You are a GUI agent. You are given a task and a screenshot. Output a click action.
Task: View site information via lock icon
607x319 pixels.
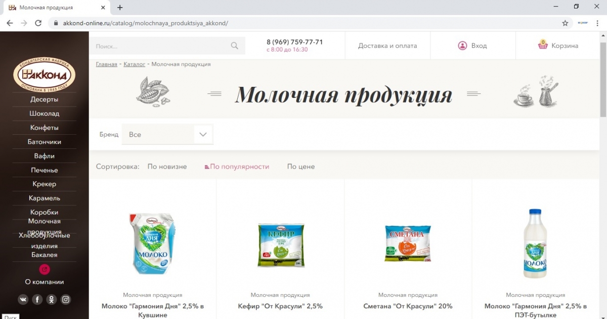click(56, 23)
